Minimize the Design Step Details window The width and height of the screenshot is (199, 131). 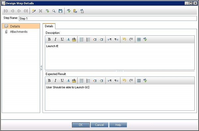click(186, 3)
